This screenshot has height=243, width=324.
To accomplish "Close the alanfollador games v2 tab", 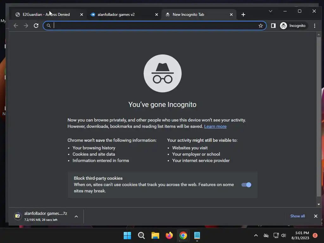I will point(156,15).
